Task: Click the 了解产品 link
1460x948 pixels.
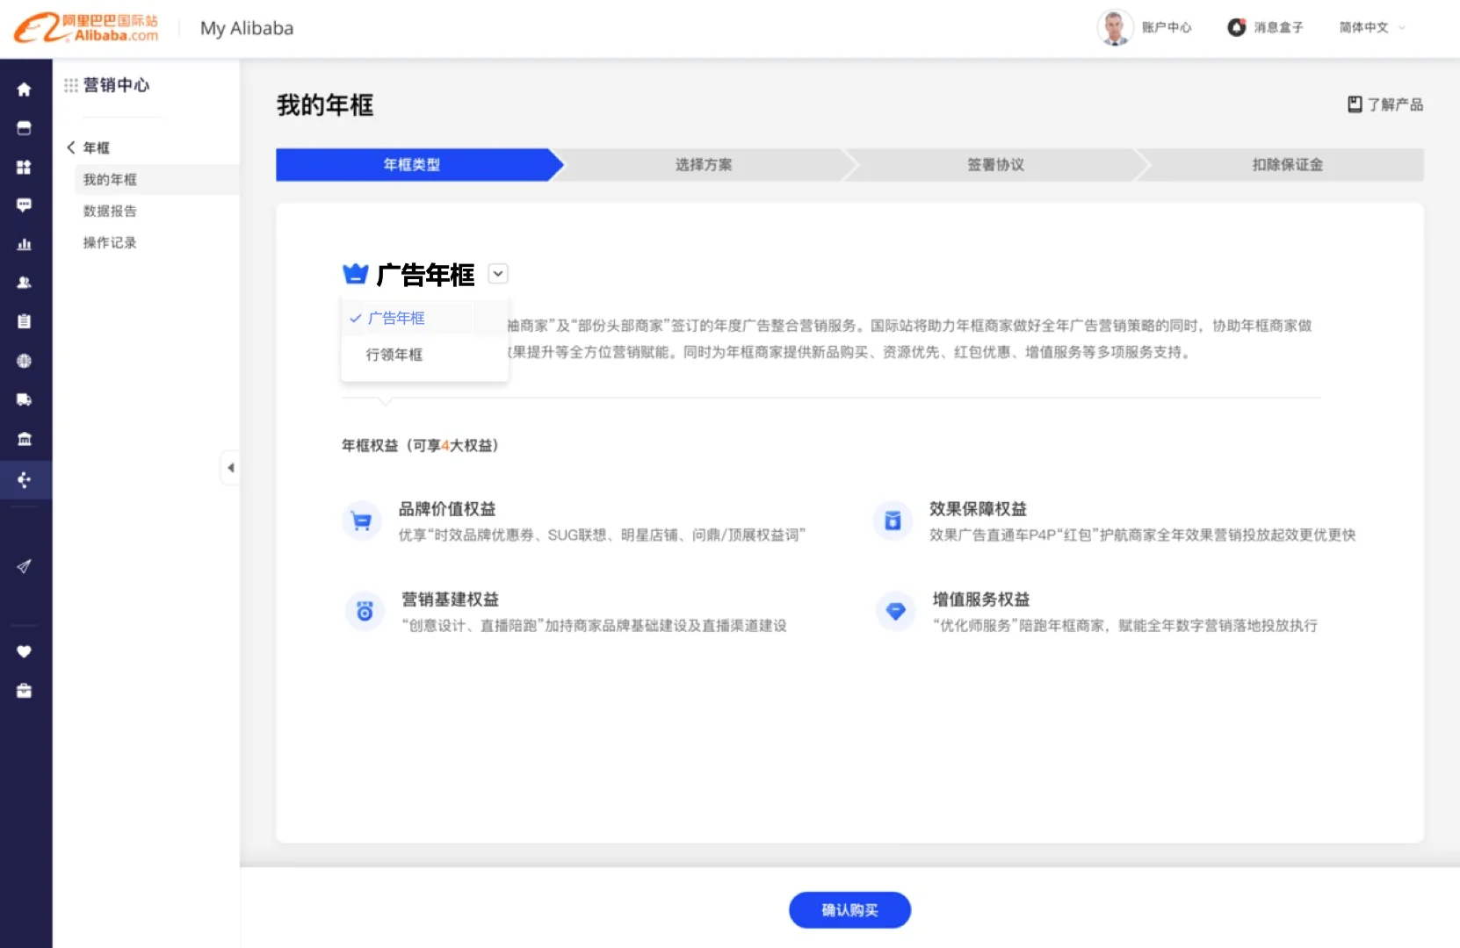Action: [1385, 104]
